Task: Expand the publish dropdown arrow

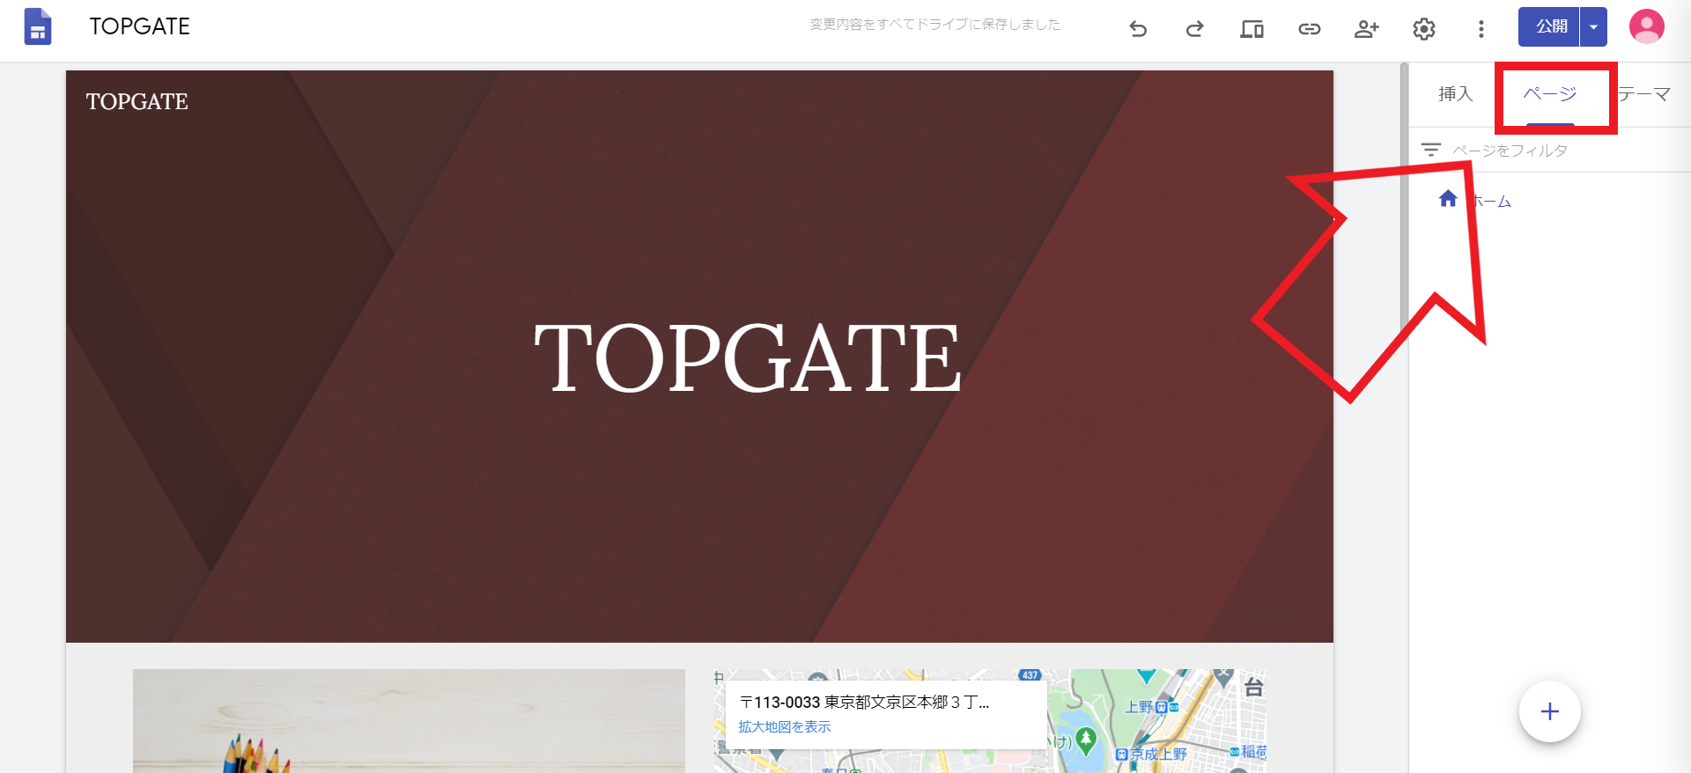Action: pos(1593,26)
